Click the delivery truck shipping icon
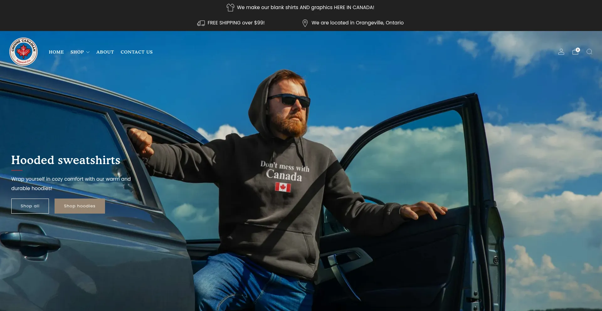The height and width of the screenshot is (311, 602). tap(201, 23)
